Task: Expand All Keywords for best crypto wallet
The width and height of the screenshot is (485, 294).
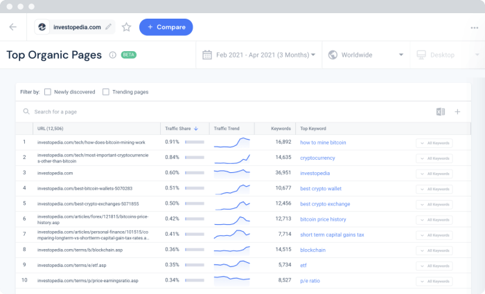Action: coord(434,190)
